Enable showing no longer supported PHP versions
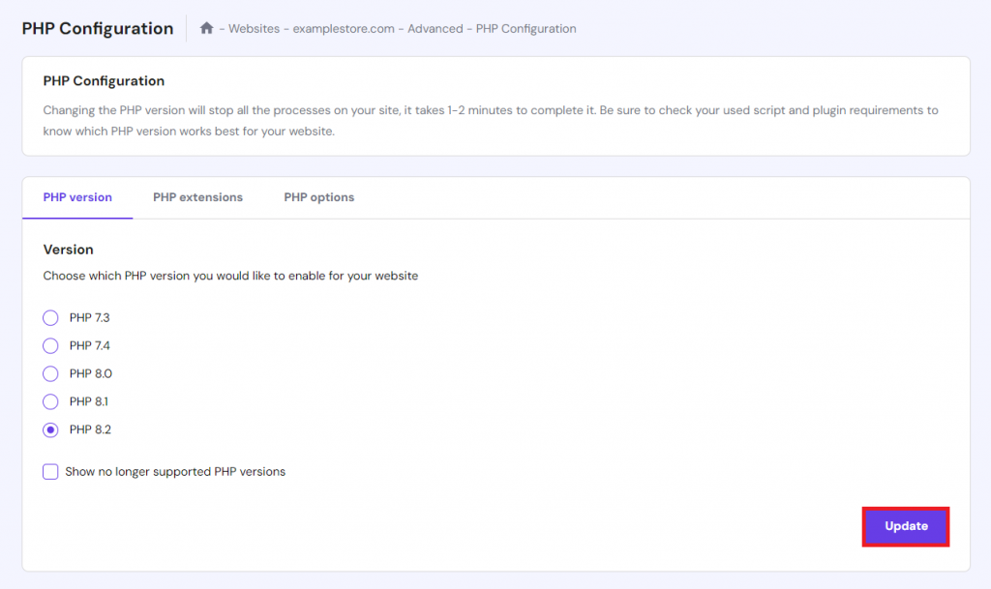The height and width of the screenshot is (589, 991). point(50,471)
